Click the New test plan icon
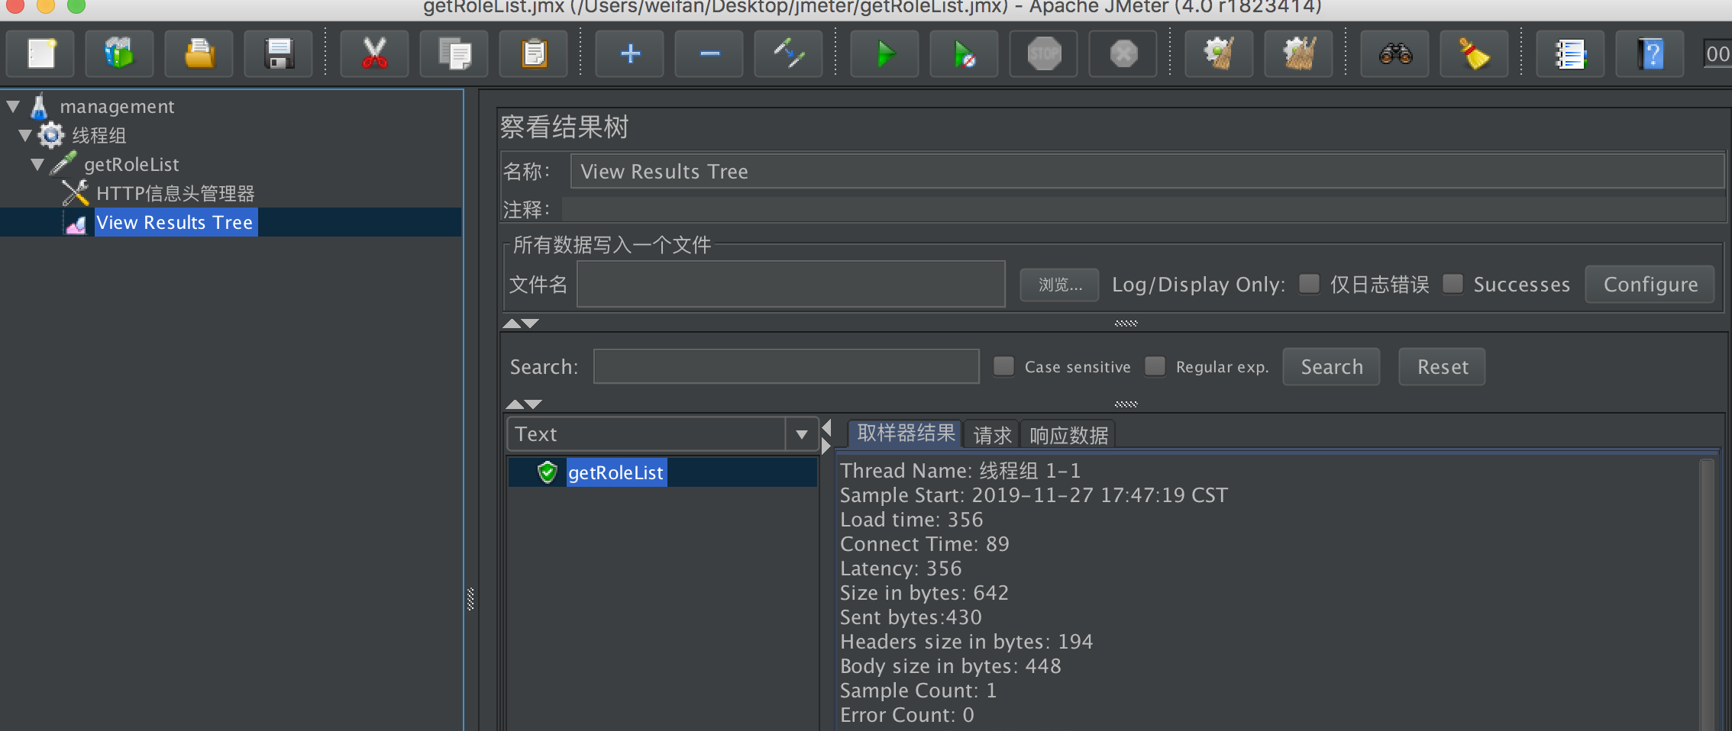The height and width of the screenshot is (731, 1732). [40, 54]
